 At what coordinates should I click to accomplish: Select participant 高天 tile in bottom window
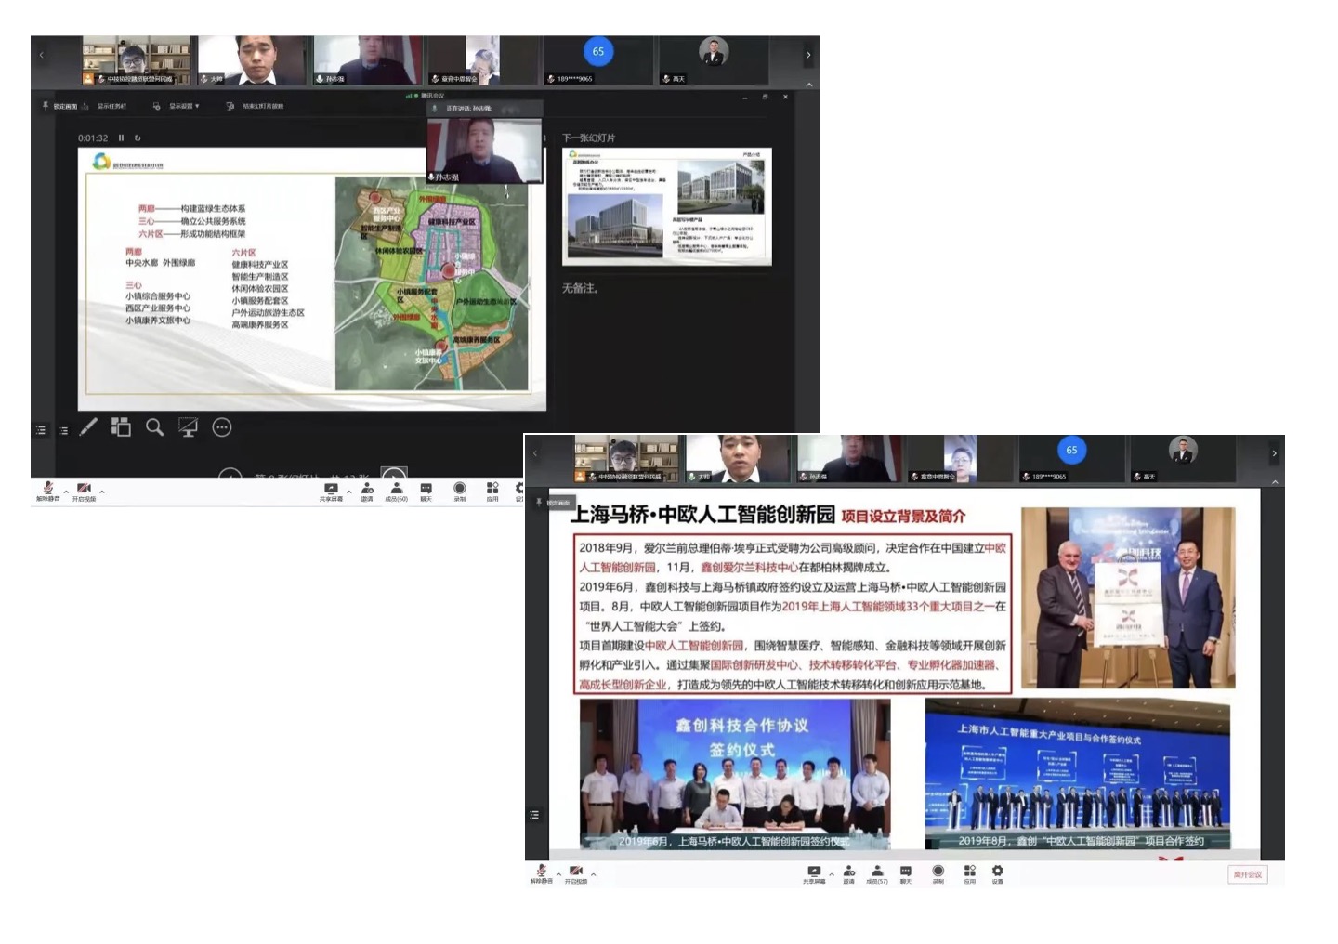pos(1182,458)
